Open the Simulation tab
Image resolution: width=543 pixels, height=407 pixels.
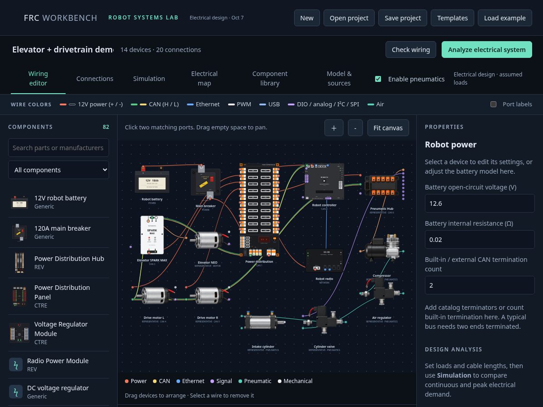click(x=149, y=79)
